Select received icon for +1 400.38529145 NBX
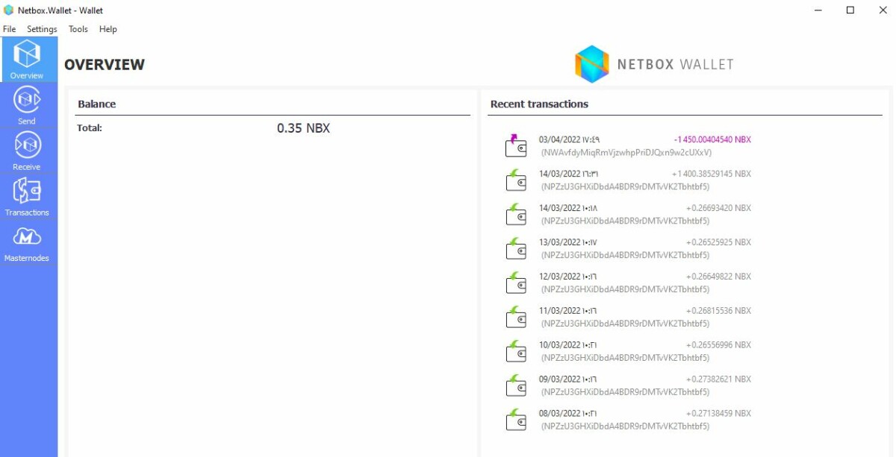 point(516,180)
